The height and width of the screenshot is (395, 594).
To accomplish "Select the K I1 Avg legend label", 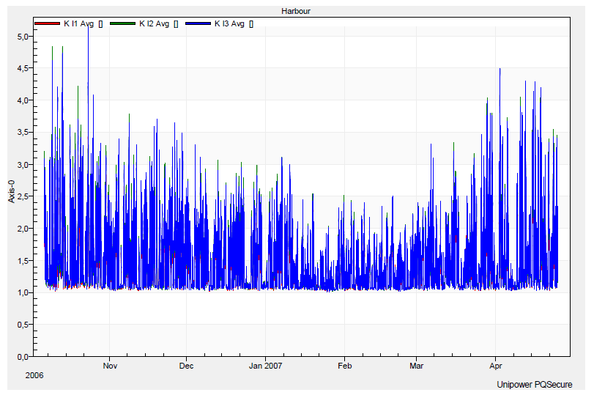I will [x=78, y=23].
